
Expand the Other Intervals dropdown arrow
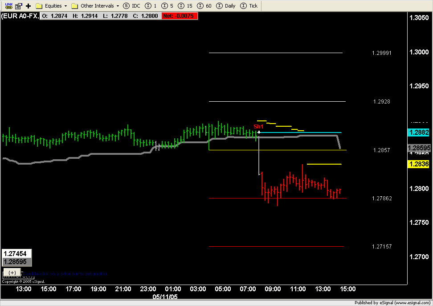point(118,6)
